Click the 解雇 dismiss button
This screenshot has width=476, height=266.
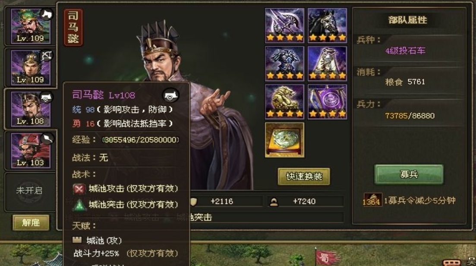coord(31,222)
